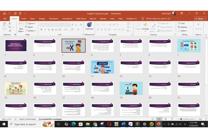Toggle Underline formatting
208x138 pixels.
pos(49,30)
